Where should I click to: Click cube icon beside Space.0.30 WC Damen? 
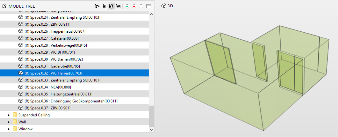[21, 59]
